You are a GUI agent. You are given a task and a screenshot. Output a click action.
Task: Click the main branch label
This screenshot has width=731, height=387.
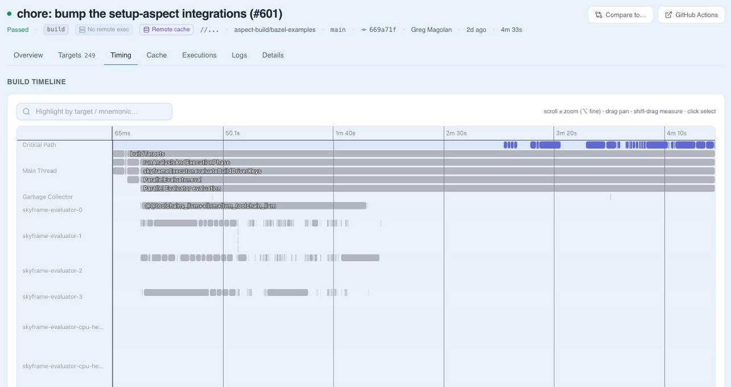click(338, 30)
